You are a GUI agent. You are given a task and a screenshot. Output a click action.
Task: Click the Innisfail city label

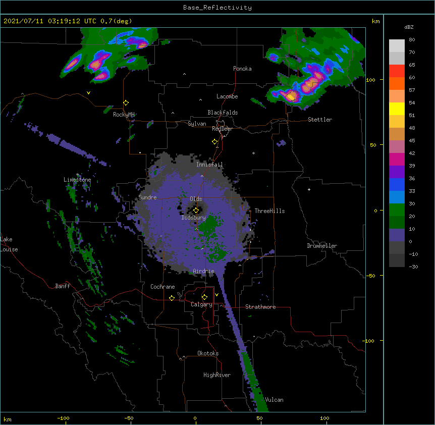point(209,165)
